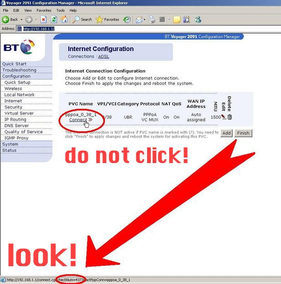
Task: Open Quick Start in sidebar
Action: click(x=14, y=64)
